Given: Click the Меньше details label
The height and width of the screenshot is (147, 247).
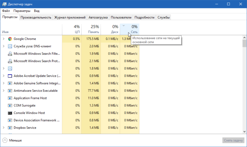Looking at the screenshot, I should click(x=16, y=141).
